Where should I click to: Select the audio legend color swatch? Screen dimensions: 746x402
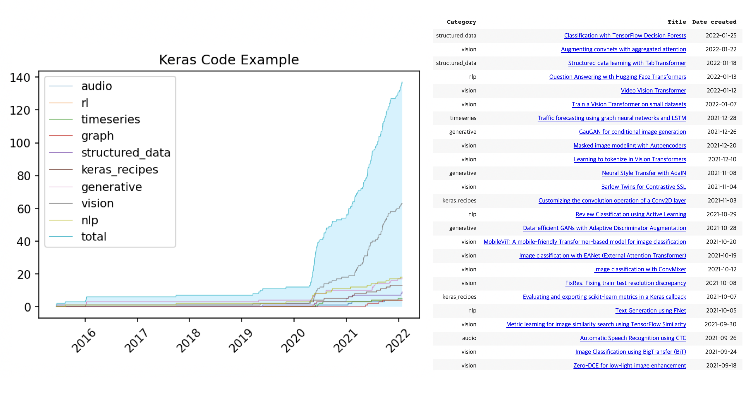(x=61, y=86)
